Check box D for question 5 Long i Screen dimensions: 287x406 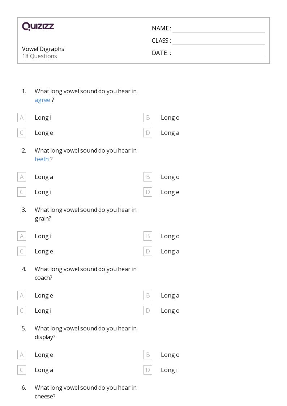tap(148, 370)
